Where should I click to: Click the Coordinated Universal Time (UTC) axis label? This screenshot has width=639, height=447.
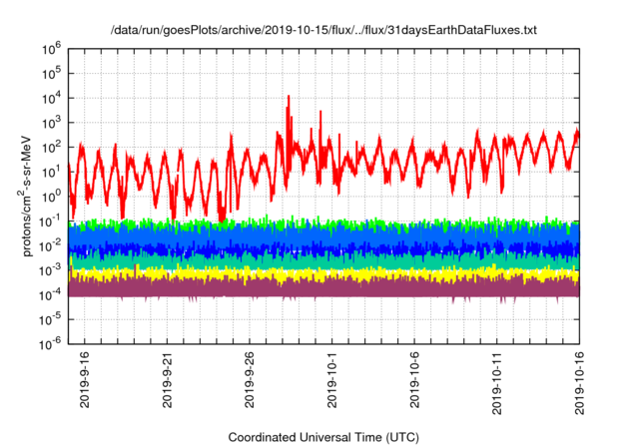tap(322, 437)
